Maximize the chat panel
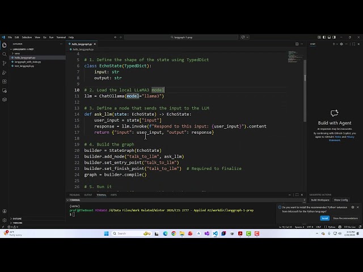The height and width of the screenshot is (272, 363). (x=353, y=44)
